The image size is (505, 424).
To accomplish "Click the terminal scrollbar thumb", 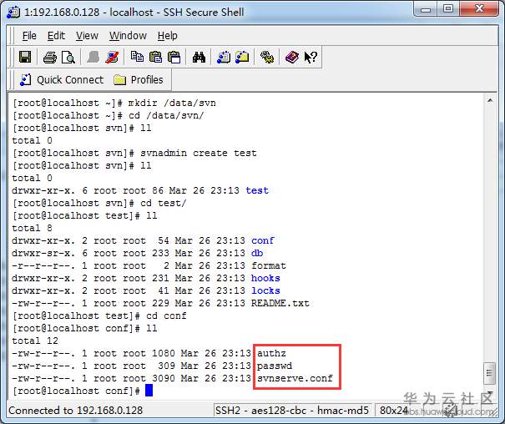I will (489, 373).
